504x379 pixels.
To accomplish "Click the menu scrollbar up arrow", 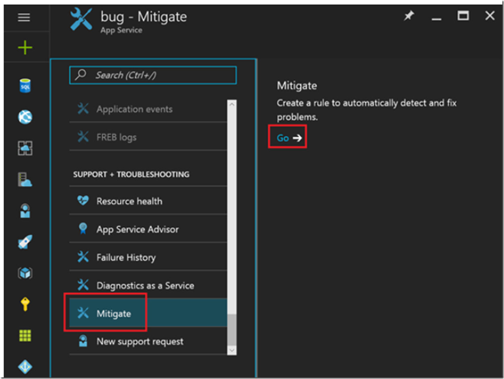I will coord(232,104).
